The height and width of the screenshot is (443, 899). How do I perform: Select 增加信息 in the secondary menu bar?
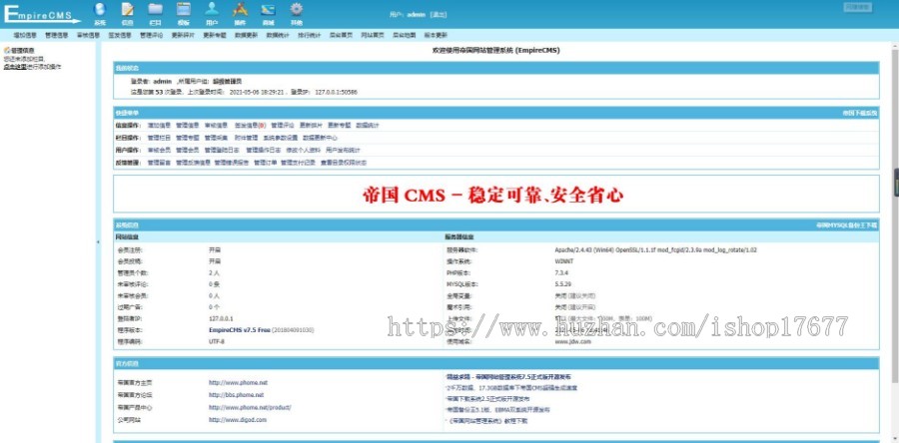click(25, 36)
